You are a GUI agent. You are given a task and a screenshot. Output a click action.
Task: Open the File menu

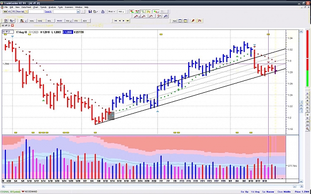[x=6, y=7]
